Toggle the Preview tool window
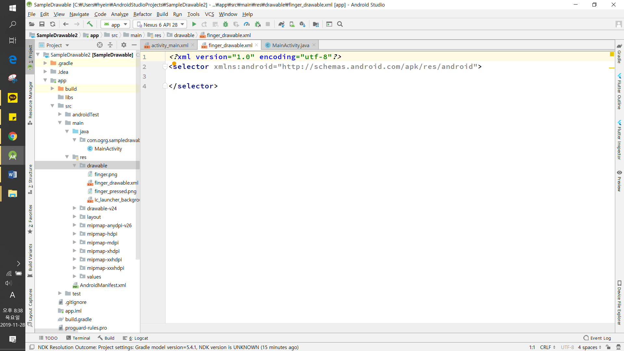Viewport: 624px width, 351px height. tap(619, 181)
